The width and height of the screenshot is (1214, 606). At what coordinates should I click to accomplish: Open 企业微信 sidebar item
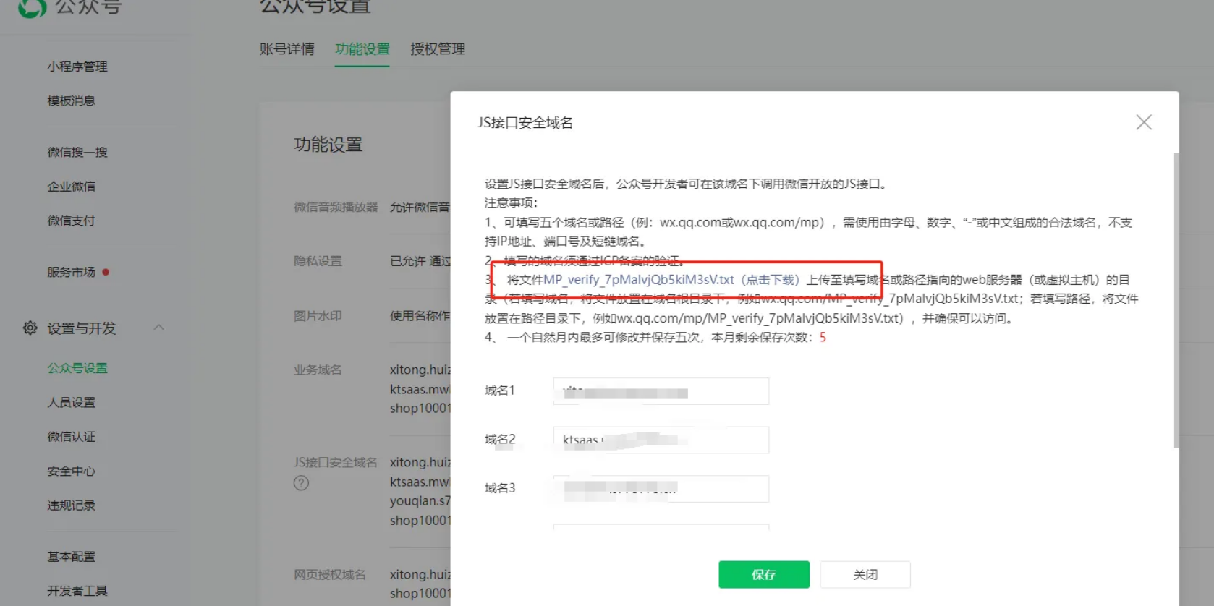[x=72, y=186]
